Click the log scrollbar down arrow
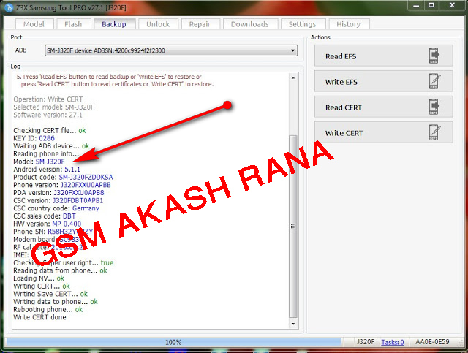 (293, 324)
